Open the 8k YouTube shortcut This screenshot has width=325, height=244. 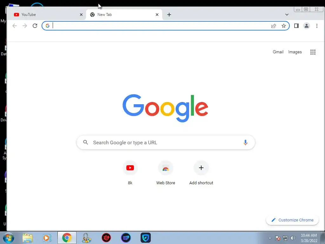[130, 173]
